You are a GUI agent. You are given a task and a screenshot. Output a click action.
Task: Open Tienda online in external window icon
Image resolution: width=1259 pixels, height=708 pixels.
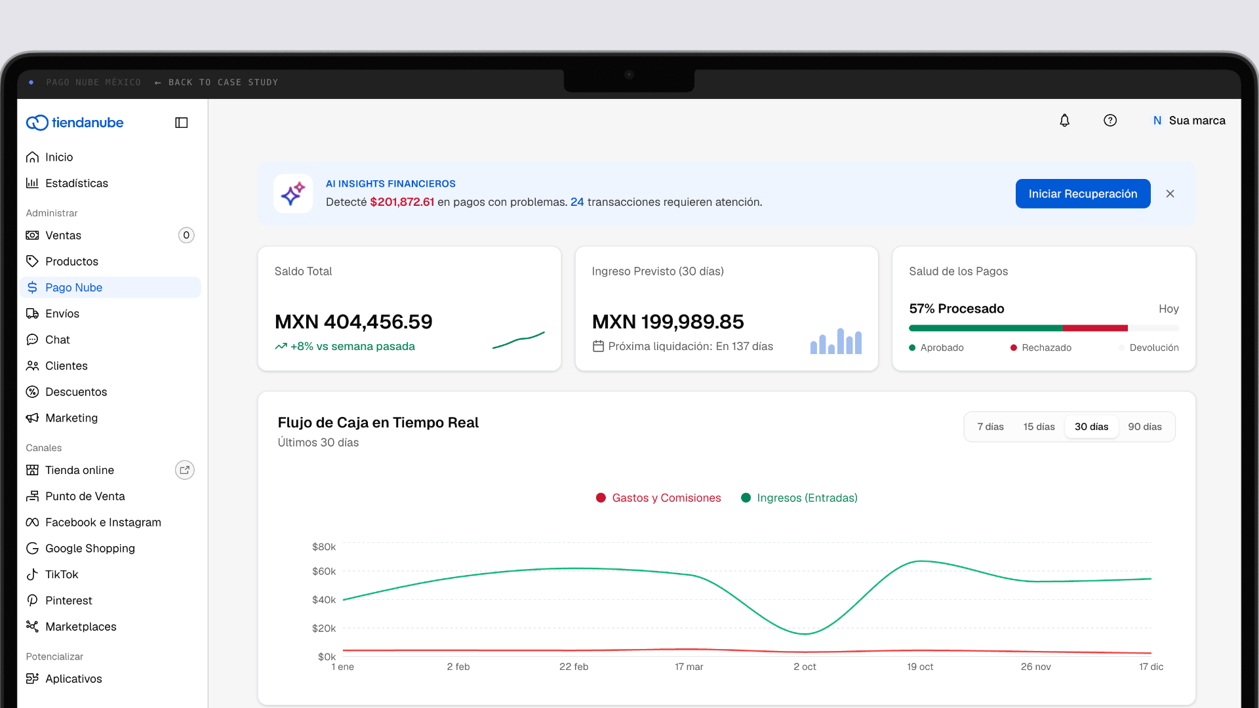click(185, 470)
